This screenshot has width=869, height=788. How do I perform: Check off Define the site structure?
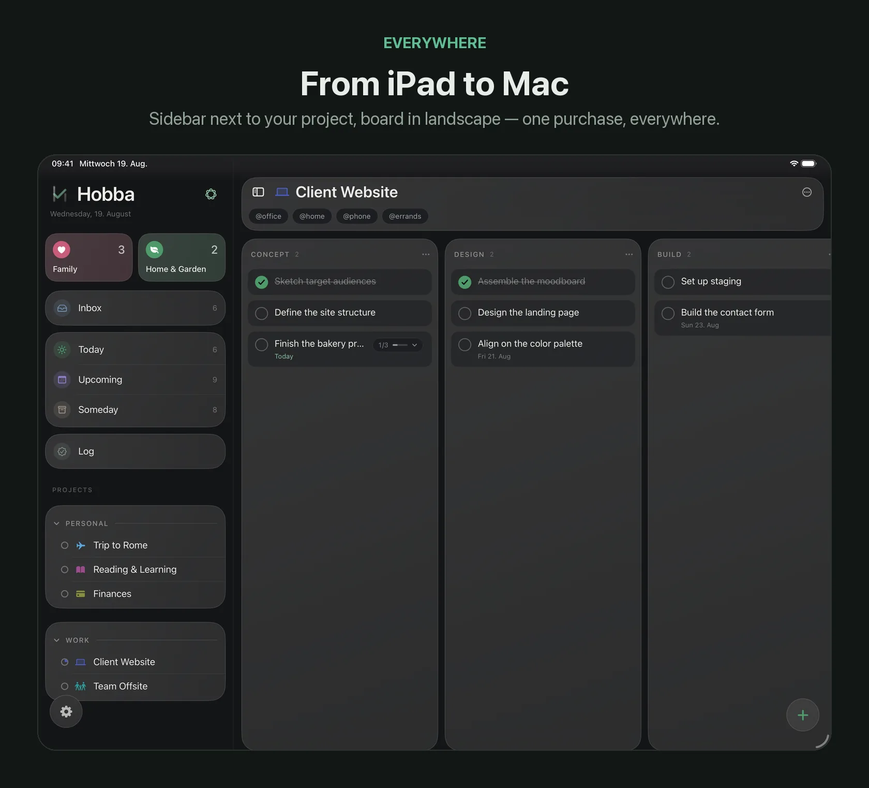tap(262, 313)
